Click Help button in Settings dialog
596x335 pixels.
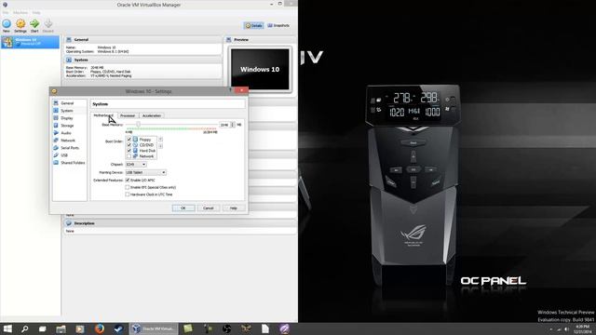(x=234, y=208)
